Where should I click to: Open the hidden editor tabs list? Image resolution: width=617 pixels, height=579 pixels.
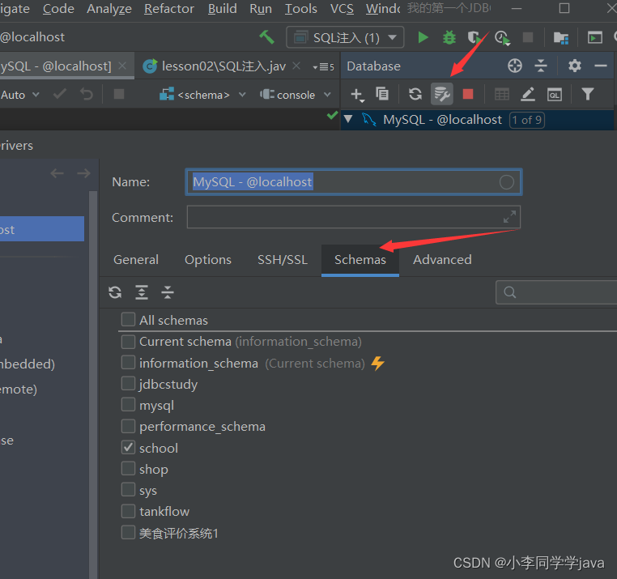[x=323, y=67]
